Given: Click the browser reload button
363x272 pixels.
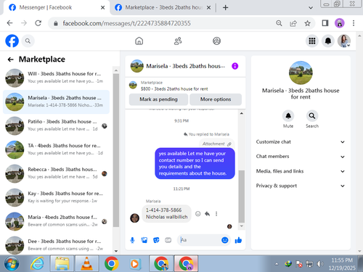Looking at the screenshot, I should click(x=38, y=23).
